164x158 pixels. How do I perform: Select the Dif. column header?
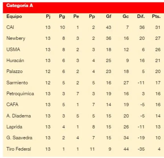point(141,16)
